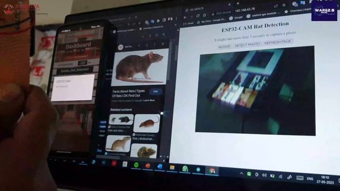Open the black rats related thumbnail

[122, 119]
